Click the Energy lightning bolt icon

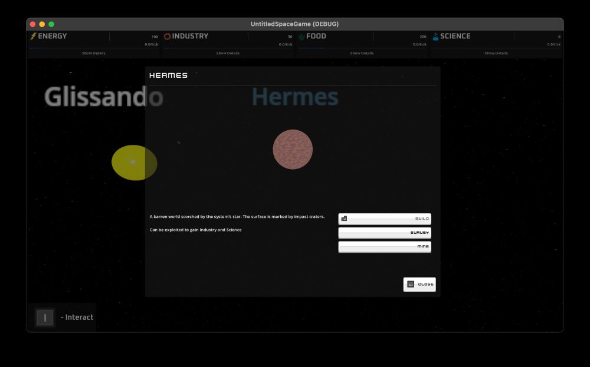[32, 36]
